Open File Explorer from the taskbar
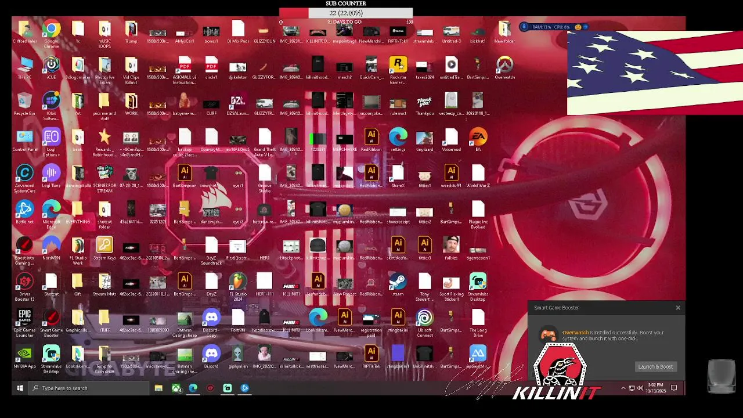This screenshot has height=418, width=743. 158,388
